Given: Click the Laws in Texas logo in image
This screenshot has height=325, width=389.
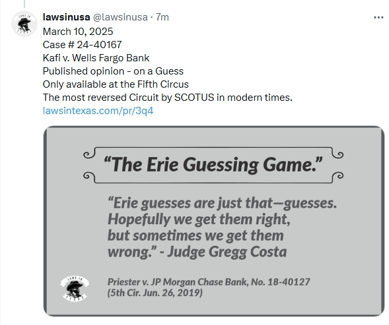Looking at the screenshot, I should [x=75, y=288].
